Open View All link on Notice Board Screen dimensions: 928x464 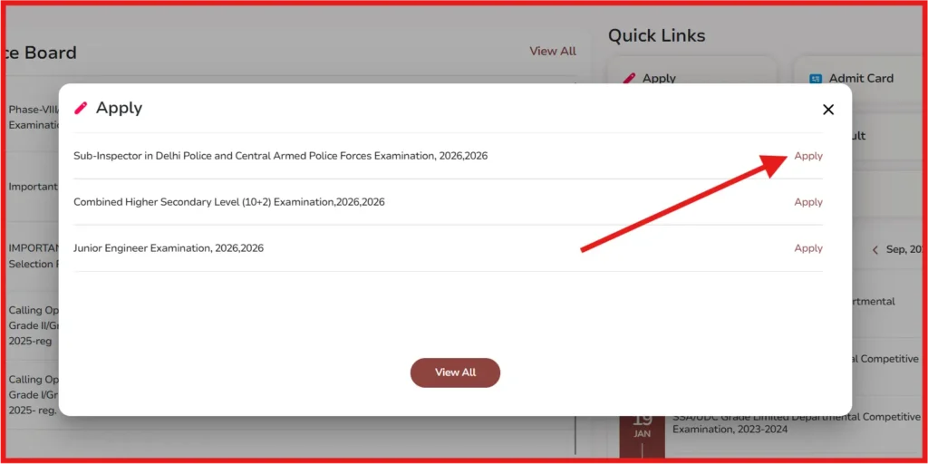tap(553, 51)
